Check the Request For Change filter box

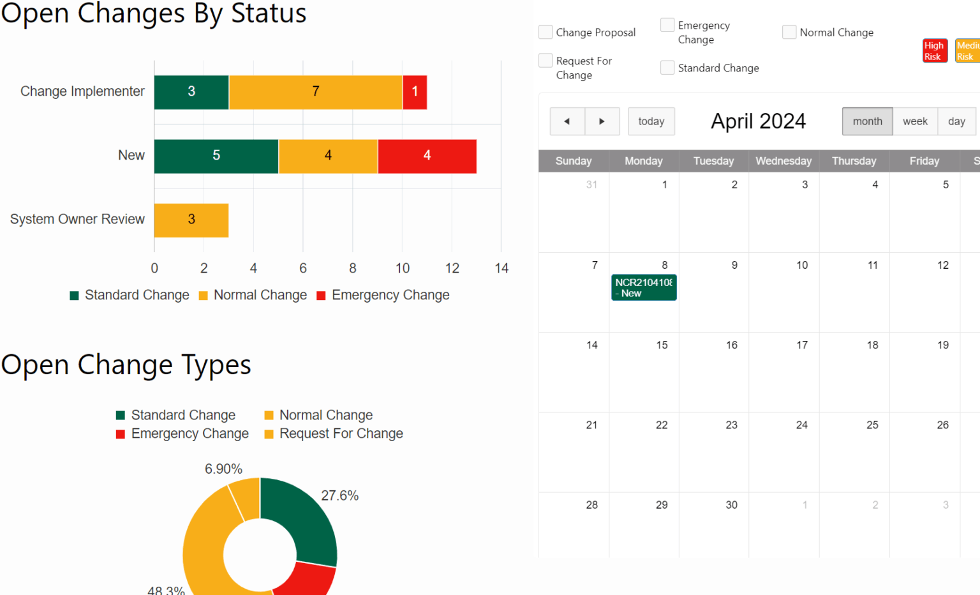(x=546, y=60)
